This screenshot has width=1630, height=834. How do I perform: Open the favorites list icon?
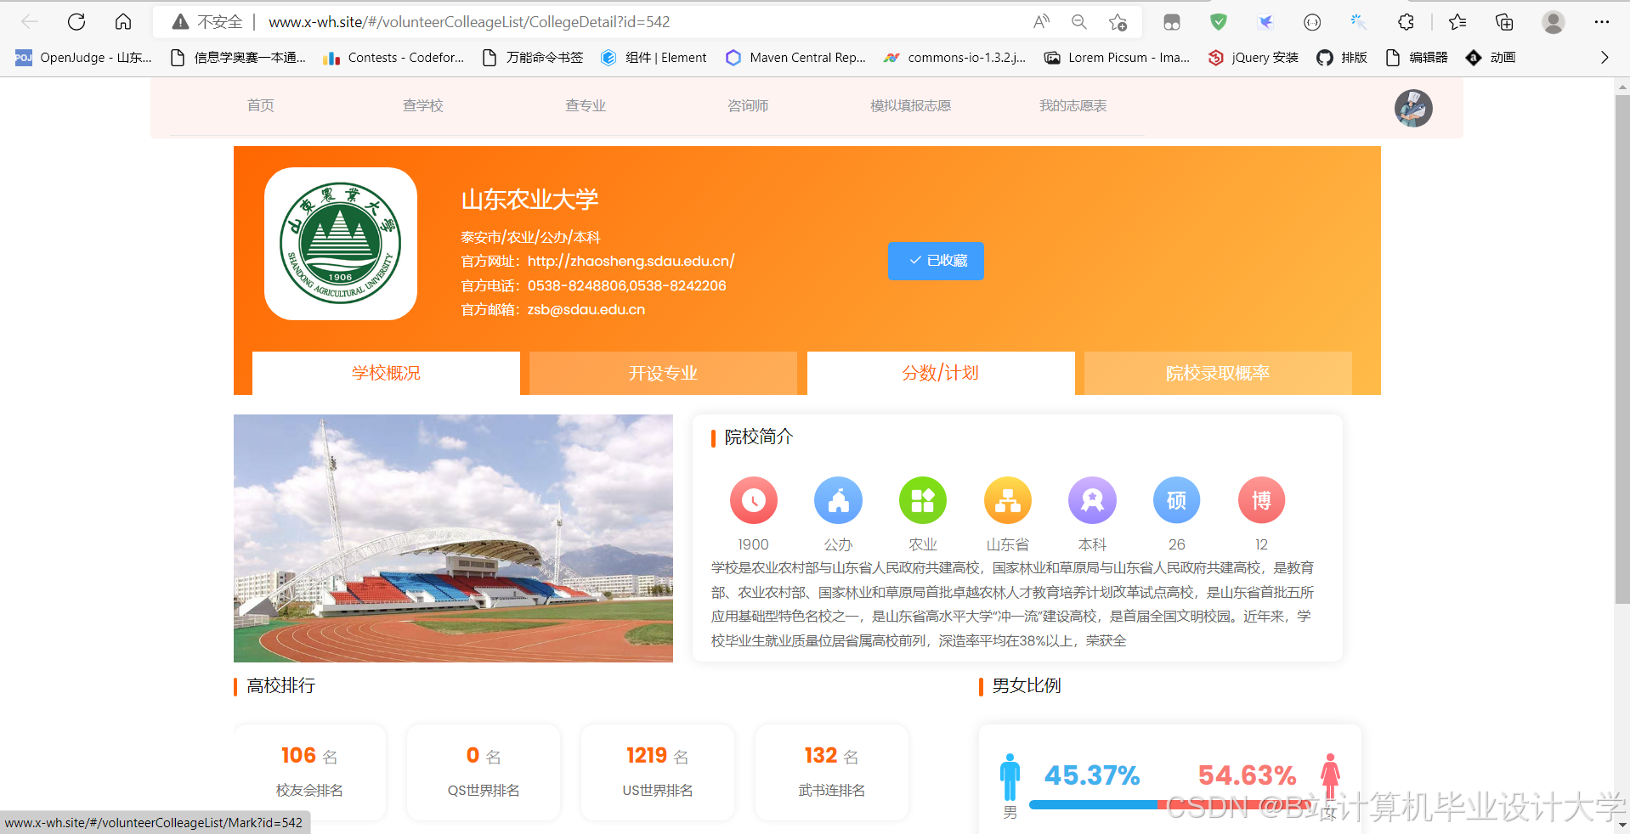click(x=1457, y=22)
